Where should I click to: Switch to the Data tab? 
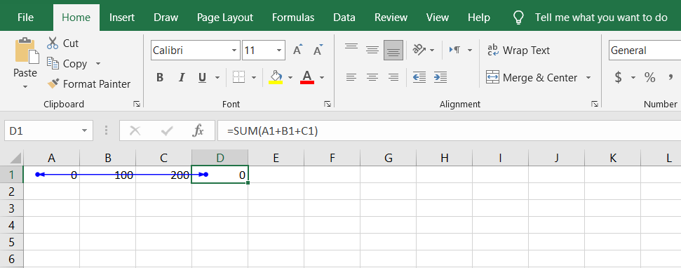click(x=344, y=18)
